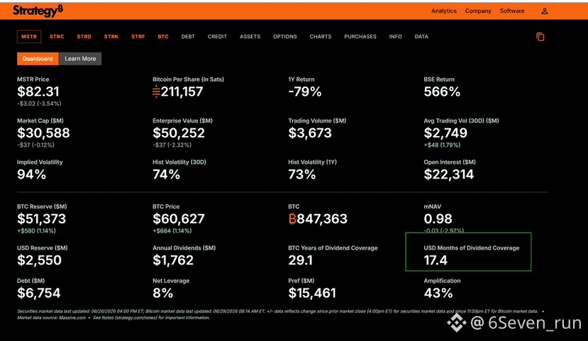Switch to the PURCHASES tab
588x341 pixels.
click(360, 36)
